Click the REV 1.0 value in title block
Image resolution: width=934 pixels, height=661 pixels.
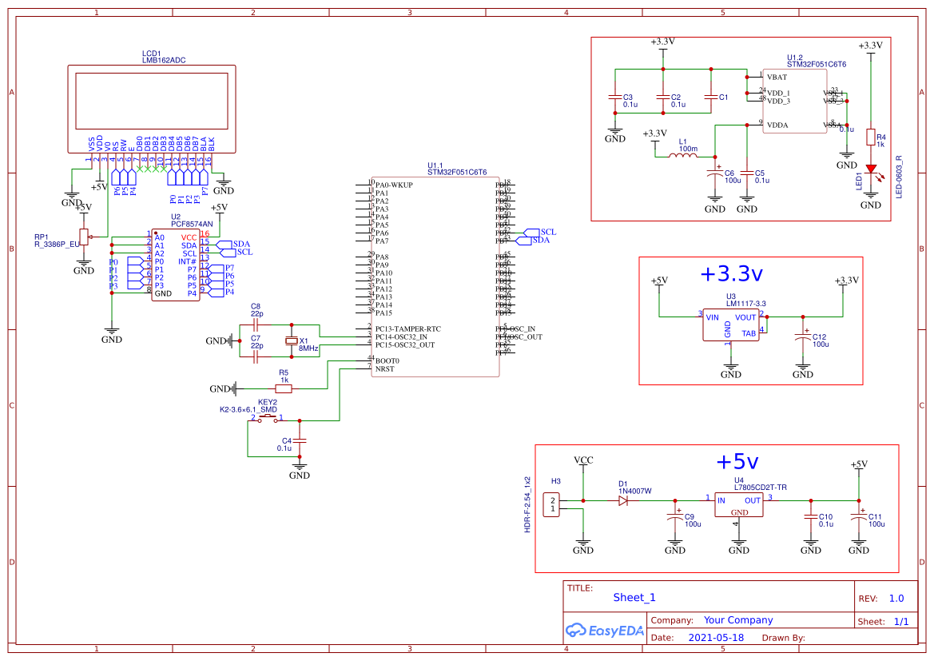[x=896, y=597]
